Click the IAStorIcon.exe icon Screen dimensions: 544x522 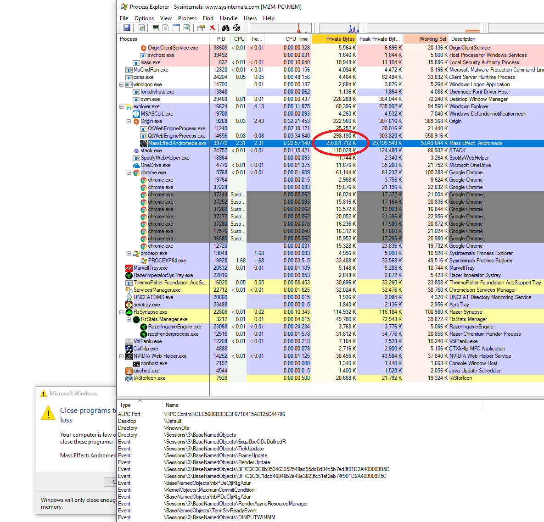click(129, 378)
